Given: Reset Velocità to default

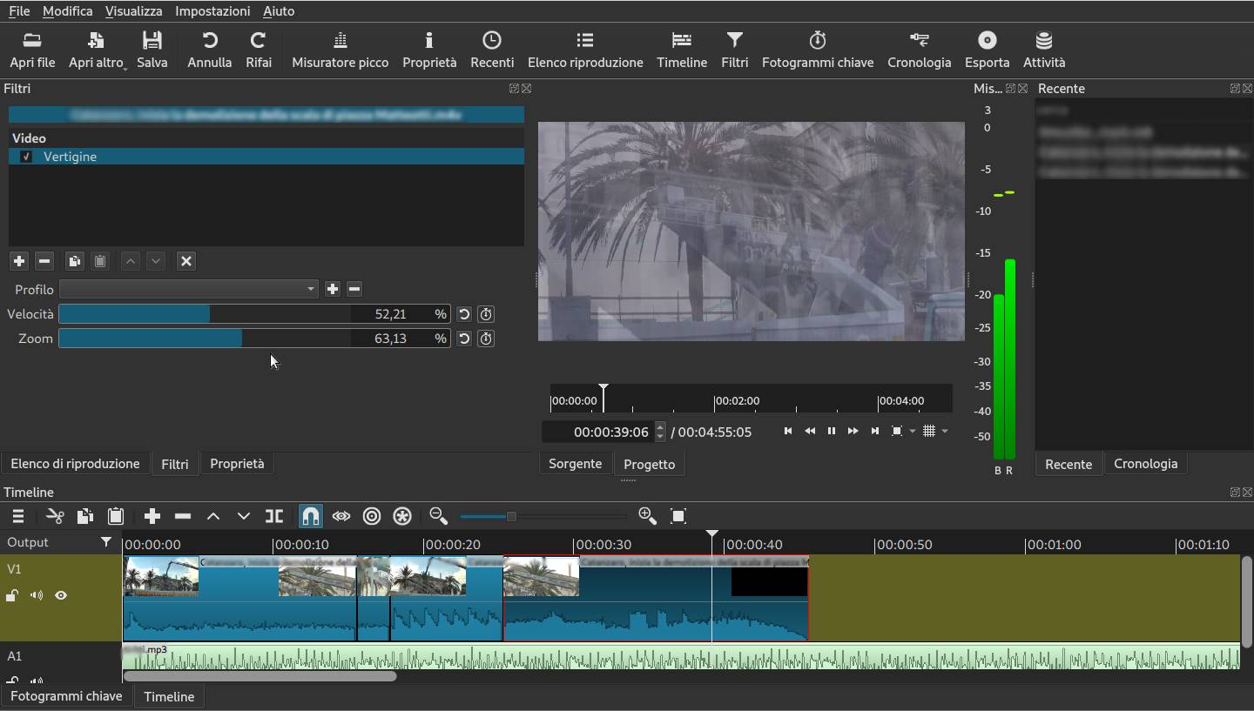Looking at the screenshot, I should tap(464, 314).
